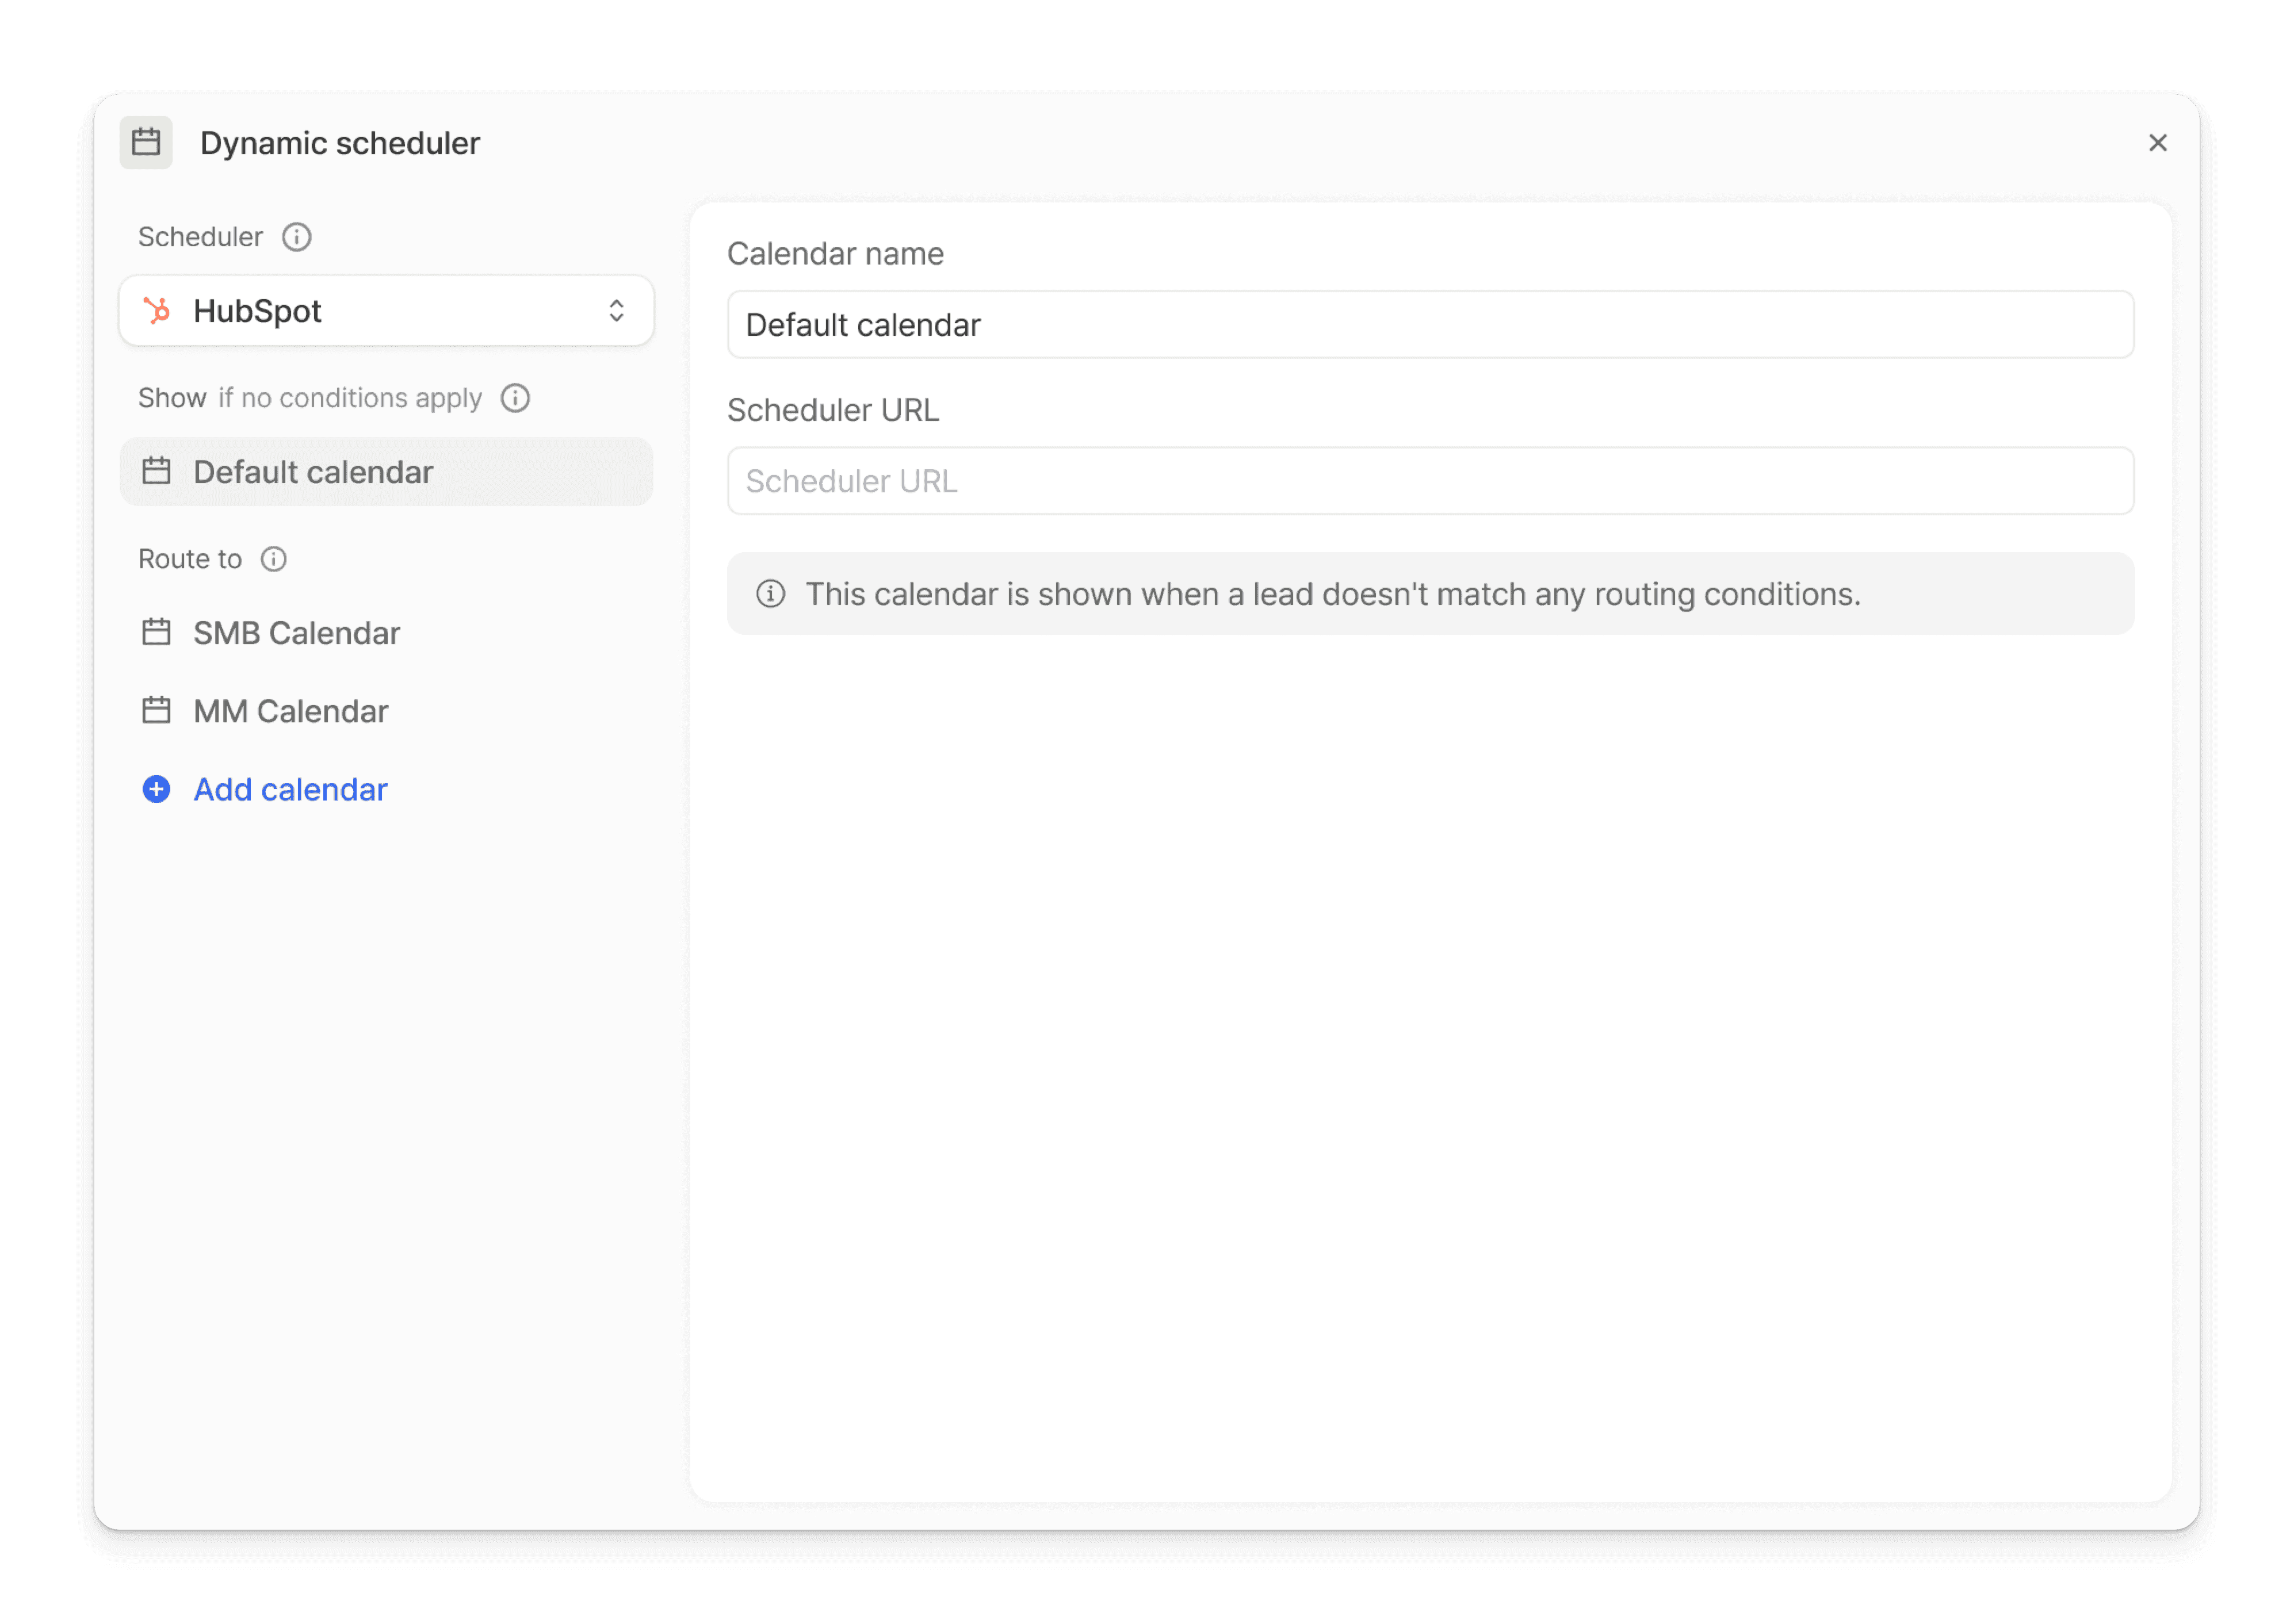Click the routing conditions notice banner text
The height and width of the screenshot is (1624, 2294).
(1332, 594)
